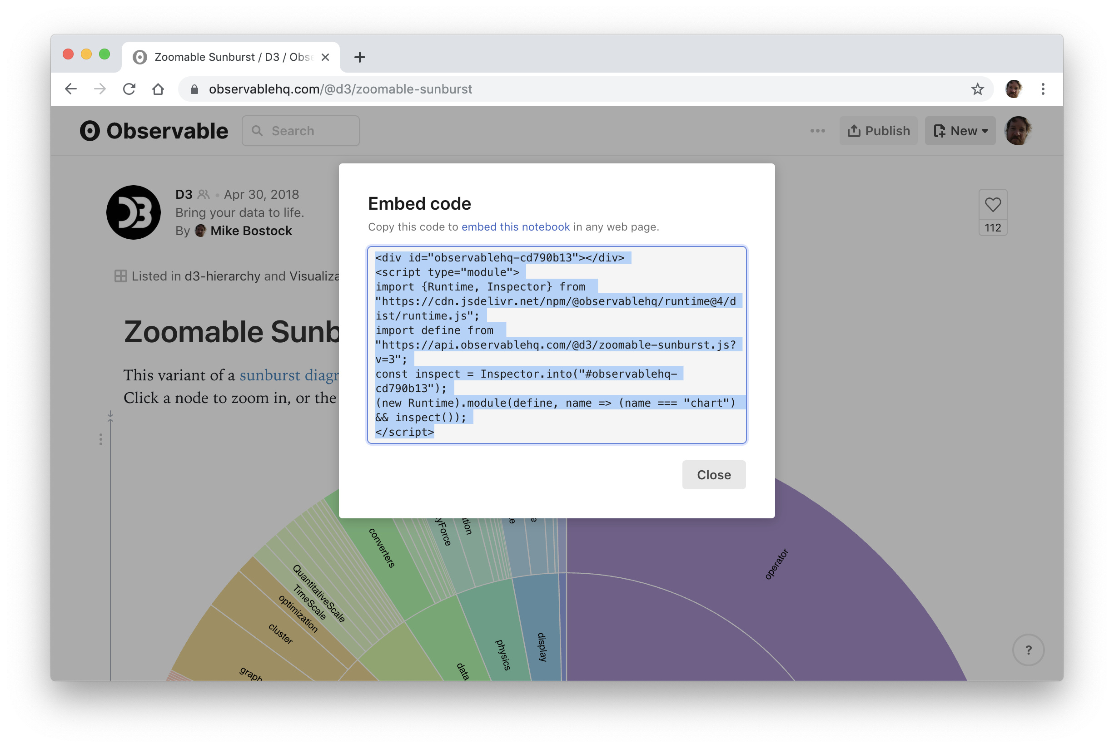Open the notebook ellipsis menu
Image resolution: width=1114 pixels, height=748 pixels.
click(817, 131)
